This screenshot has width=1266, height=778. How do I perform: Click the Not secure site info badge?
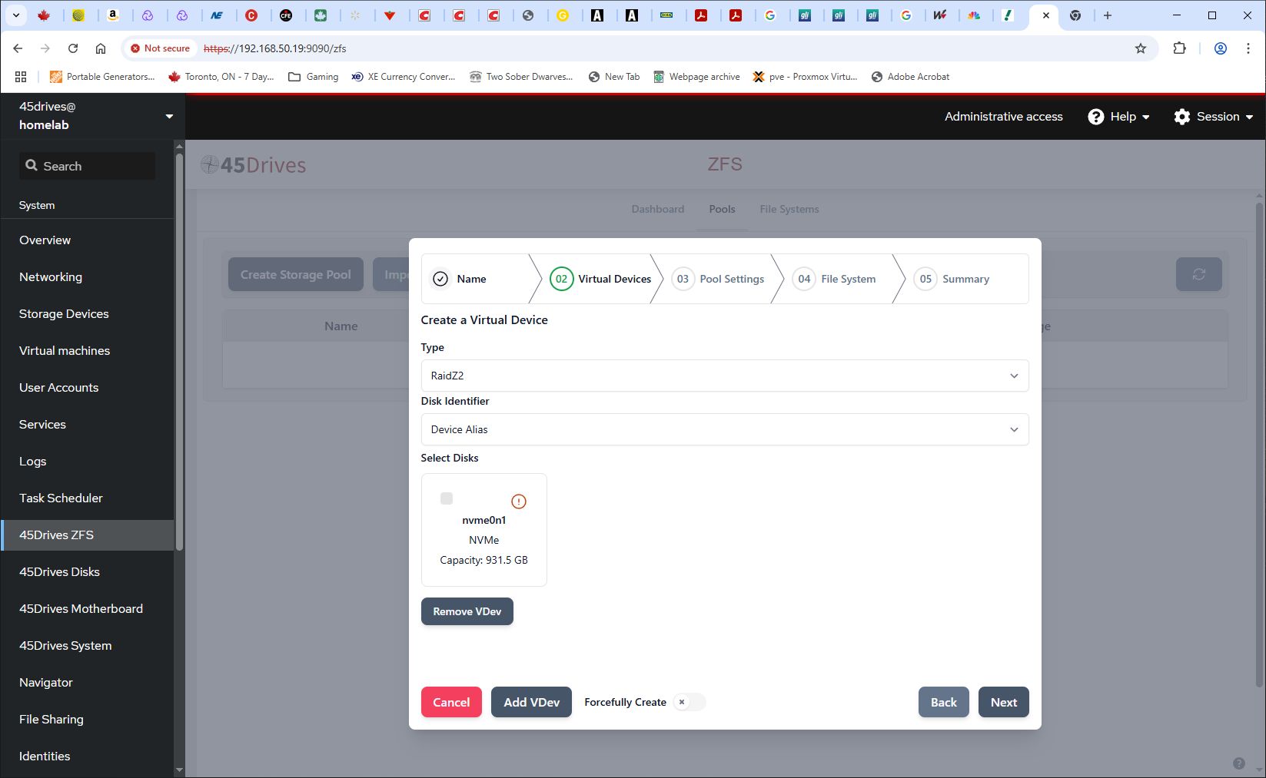click(x=160, y=48)
